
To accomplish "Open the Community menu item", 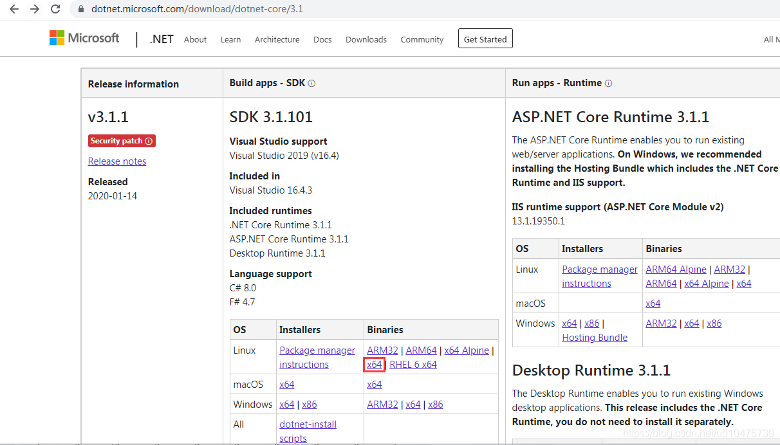I will pos(422,39).
